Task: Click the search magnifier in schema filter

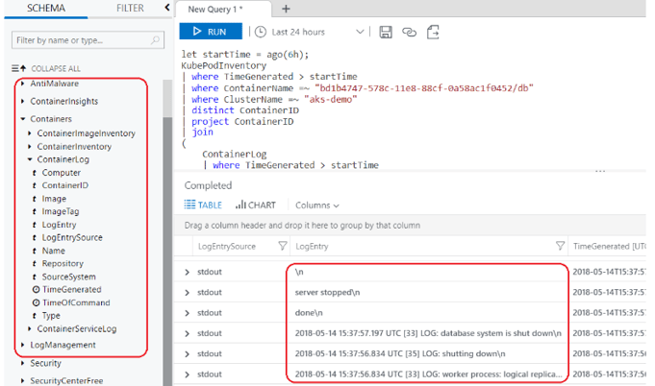Action: coord(156,40)
